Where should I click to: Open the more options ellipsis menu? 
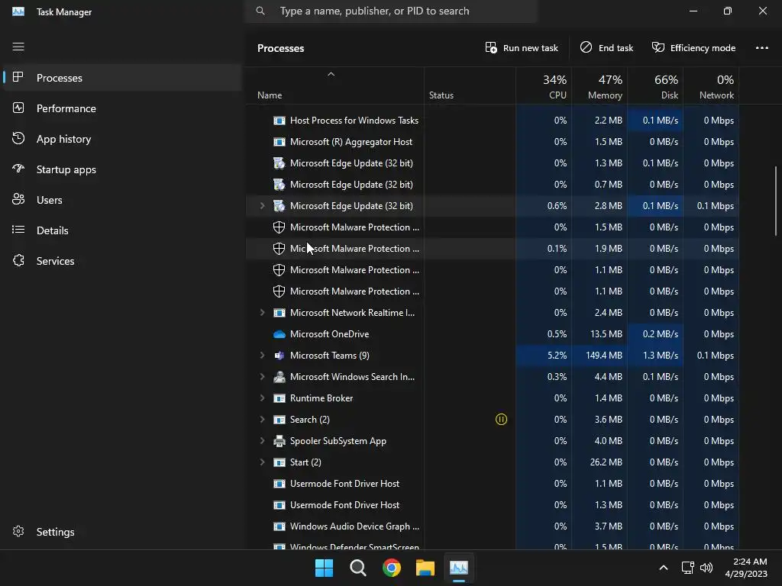(761, 48)
